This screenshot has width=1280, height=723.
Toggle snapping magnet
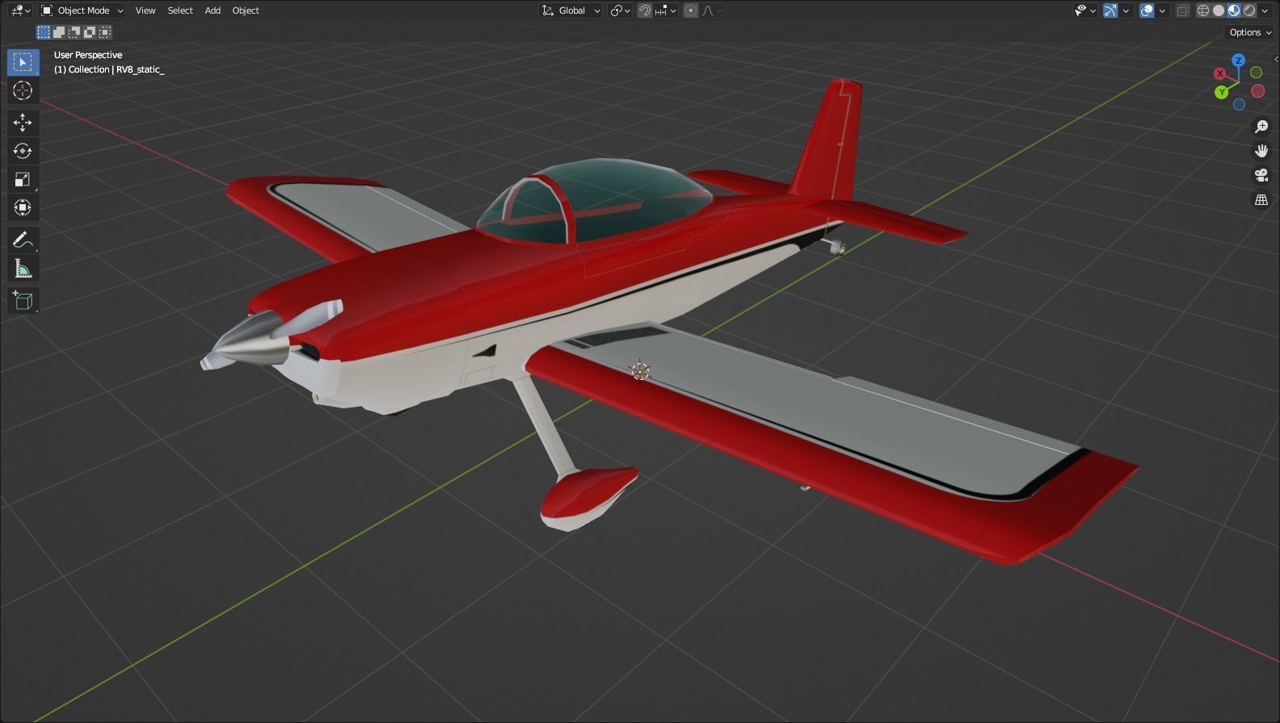(645, 10)
